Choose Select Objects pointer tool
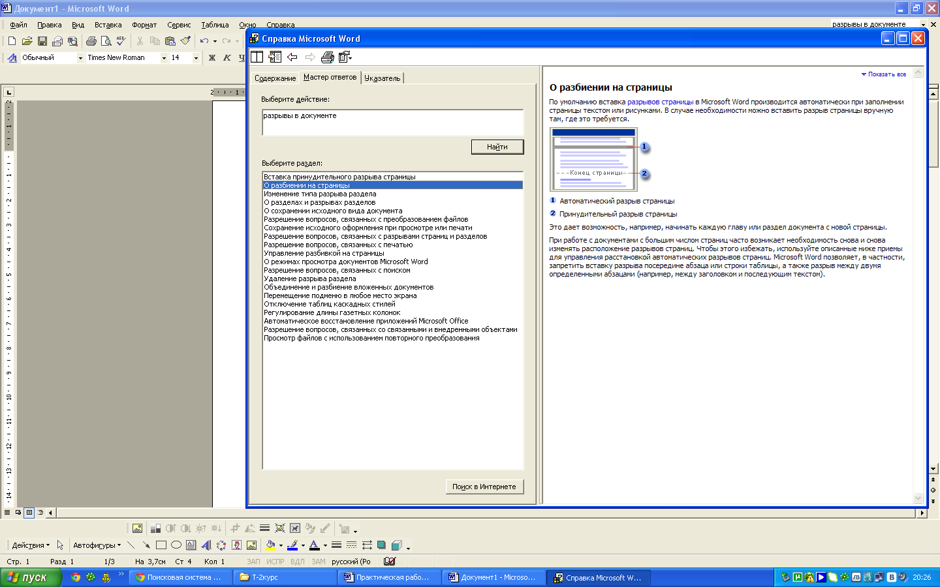Viewport: 940px width, 587px height. [x=60, y=545]
